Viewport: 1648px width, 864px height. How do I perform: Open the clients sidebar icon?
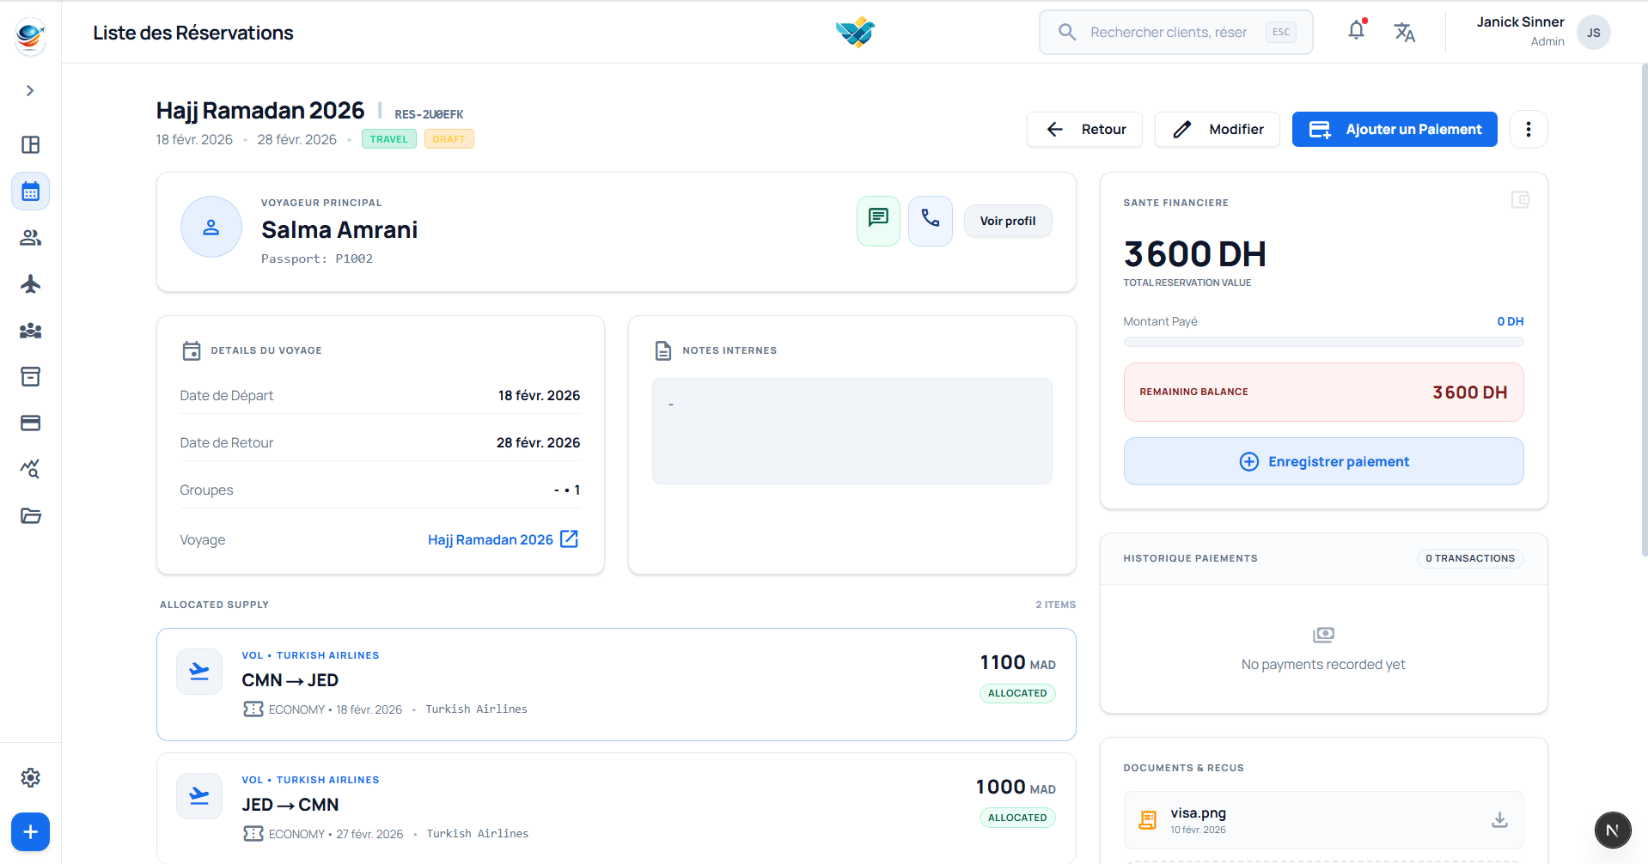point(31,238)
